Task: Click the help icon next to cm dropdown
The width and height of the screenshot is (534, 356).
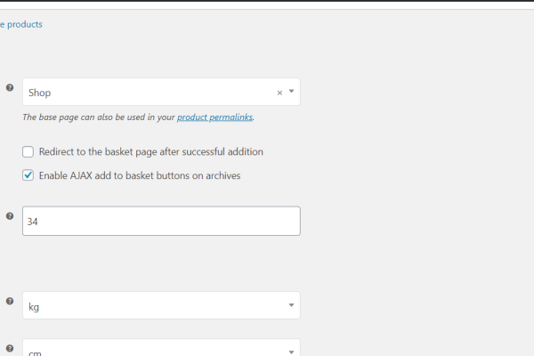Action: (10, 348)
